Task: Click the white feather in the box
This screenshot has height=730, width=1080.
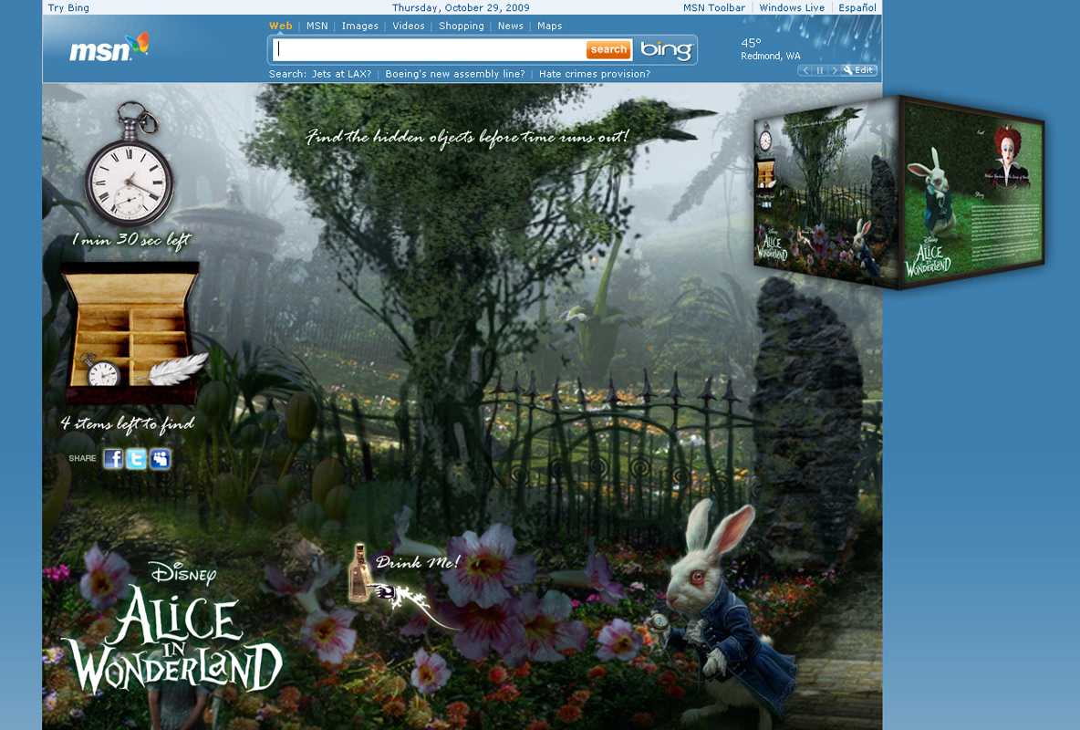Action: click(x=175, y=370)
